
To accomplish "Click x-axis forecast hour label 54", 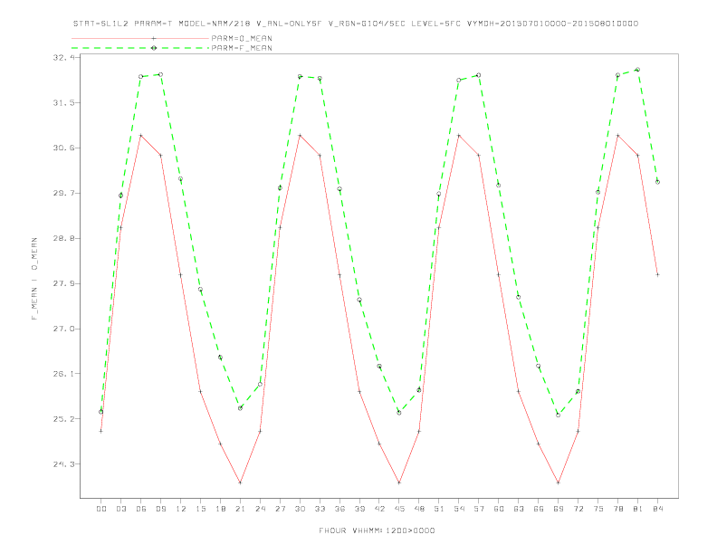I will coord(459,509).
